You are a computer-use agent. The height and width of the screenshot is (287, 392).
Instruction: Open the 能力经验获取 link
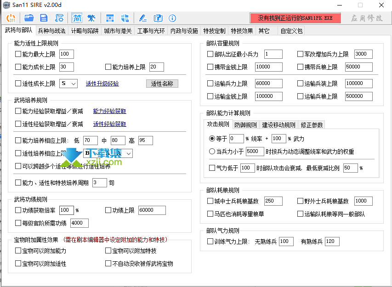pyautogui.click(x=109, y=111)
